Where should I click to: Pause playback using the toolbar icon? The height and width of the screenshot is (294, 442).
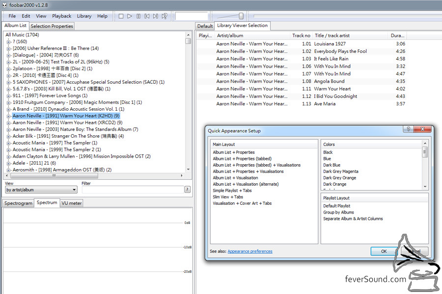(x=138, y=16)
